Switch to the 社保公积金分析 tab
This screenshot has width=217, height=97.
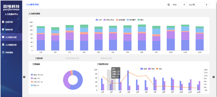(73, 58)
